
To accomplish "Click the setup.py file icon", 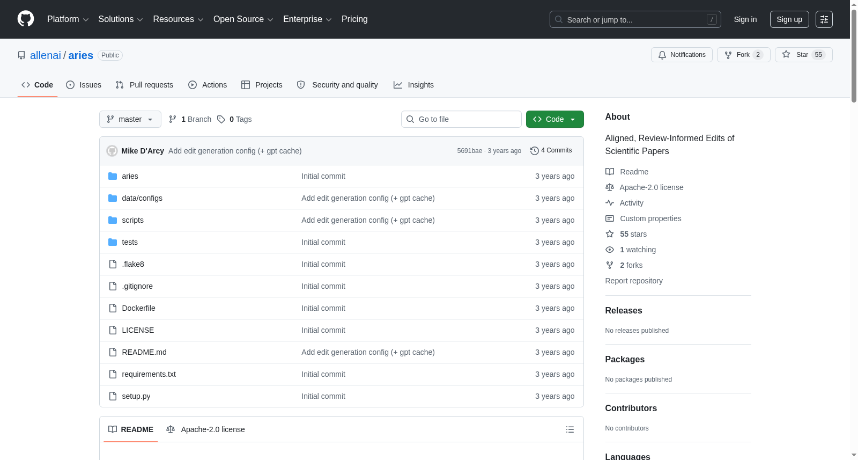I will pyautogui.click(x=113, y=396).
